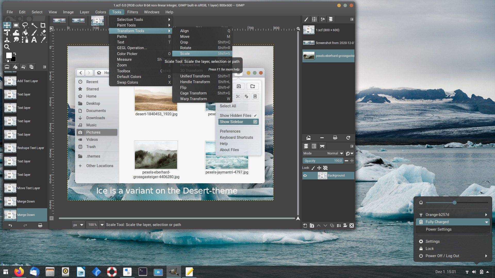Screen dimensions: 495x278
Task: Select the Smudge tool
Action: tap(16, 40)
